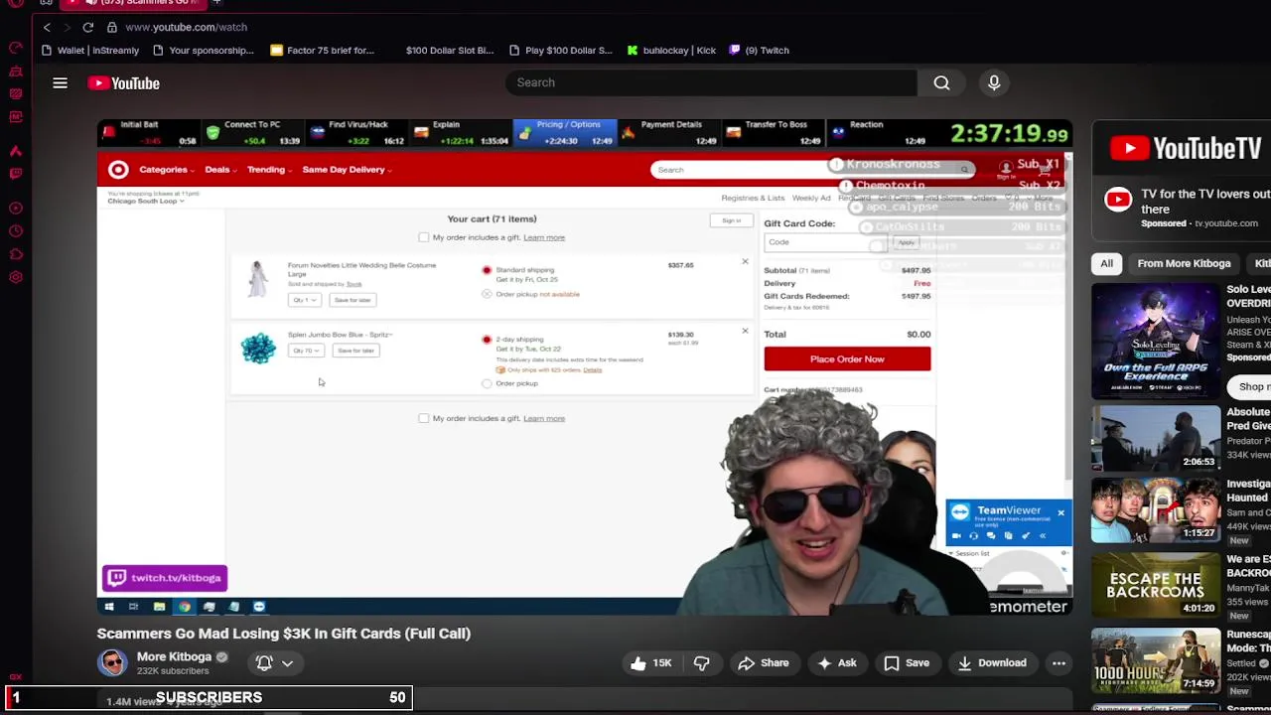This screenshot has width=1271, height=715.
Task: Click the Target 'Sign in' button
Action: tap(732, 220)
